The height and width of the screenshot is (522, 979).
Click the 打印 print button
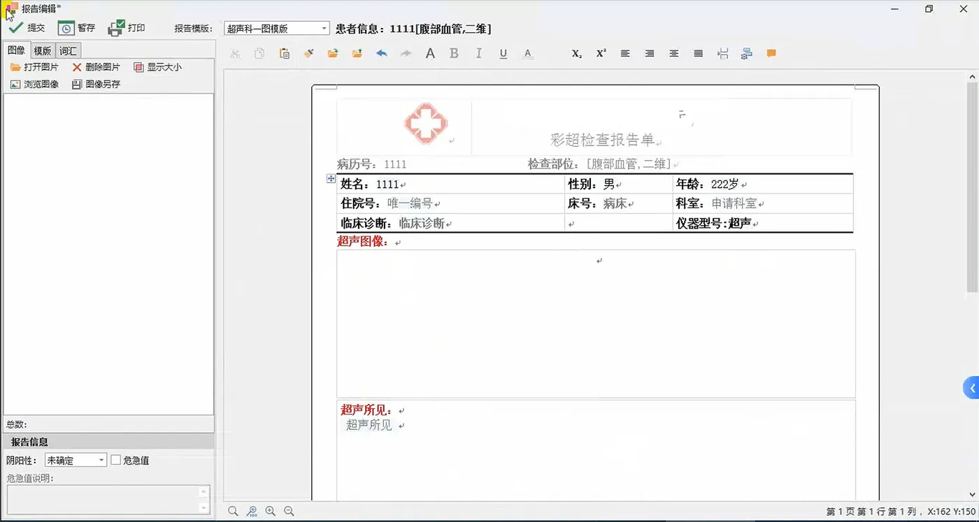coord(127,28)
